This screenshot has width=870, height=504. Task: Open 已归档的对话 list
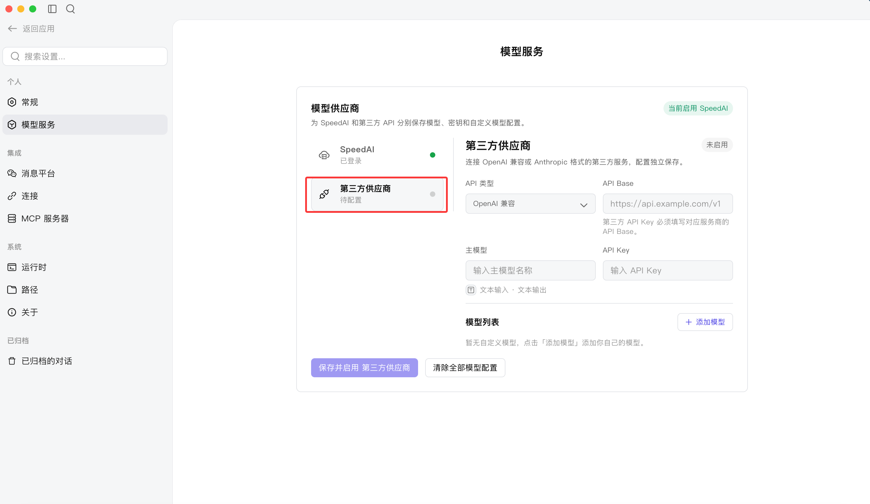85,361
